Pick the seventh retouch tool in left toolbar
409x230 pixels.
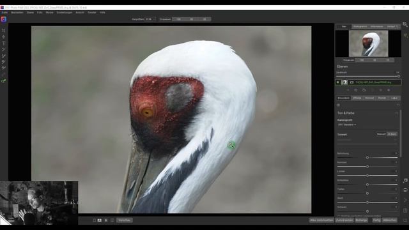(x=3, y=68)
